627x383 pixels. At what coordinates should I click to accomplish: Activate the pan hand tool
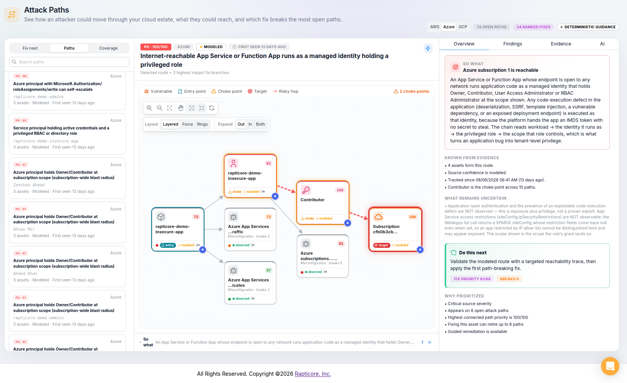point(181,108)
